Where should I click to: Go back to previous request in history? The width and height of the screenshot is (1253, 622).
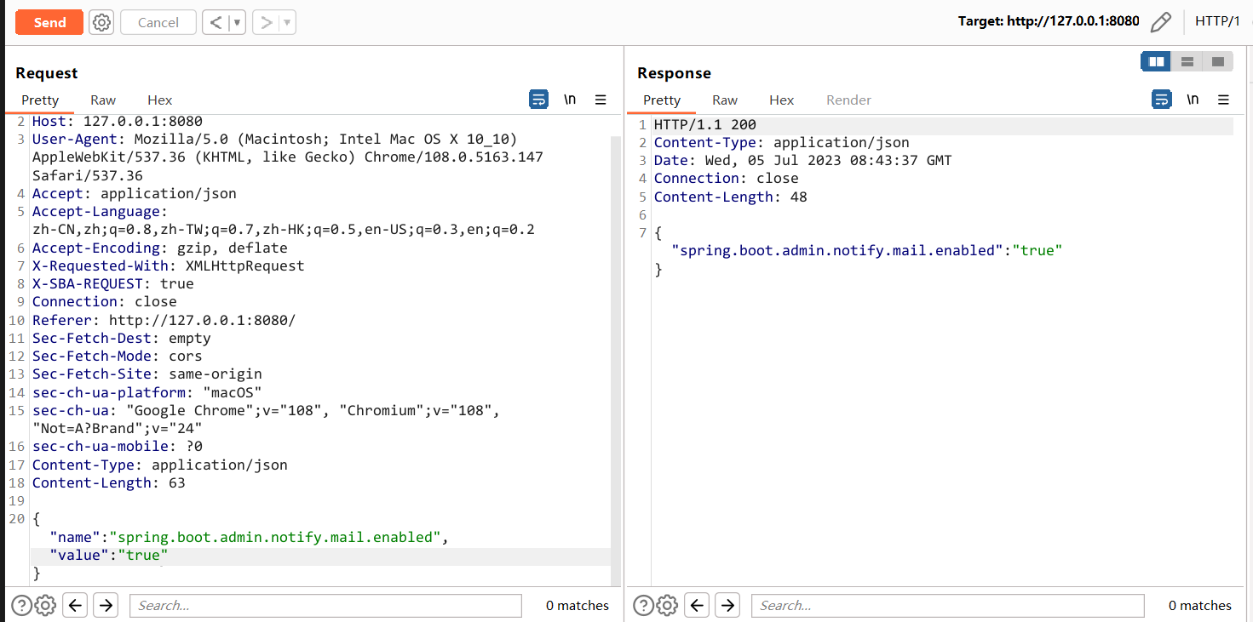216,22
